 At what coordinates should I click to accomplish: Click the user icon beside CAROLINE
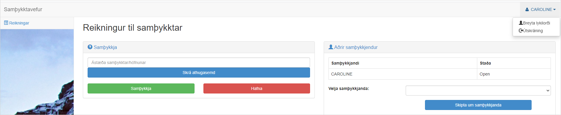coord(527,9)
